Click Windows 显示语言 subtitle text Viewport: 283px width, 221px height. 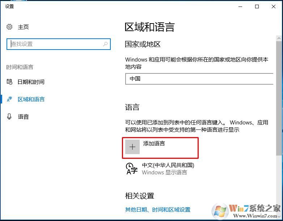point(164,172)
